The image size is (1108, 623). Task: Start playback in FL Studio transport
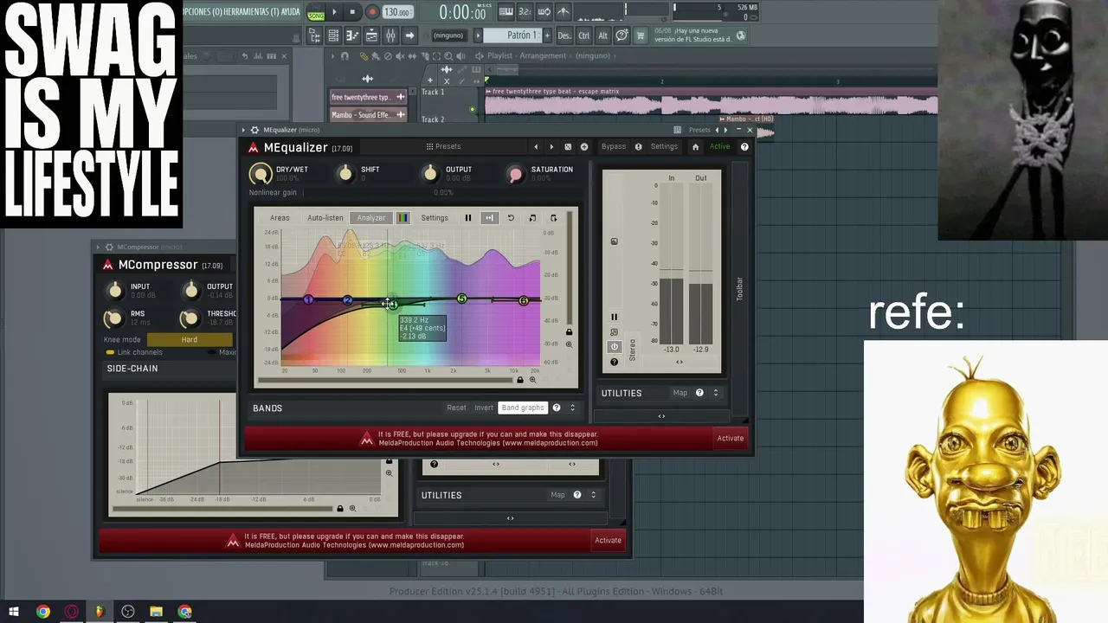coord(334,12)
